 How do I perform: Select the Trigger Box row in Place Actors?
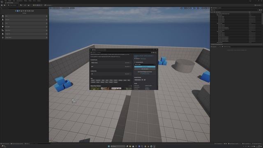pos(25,34)
